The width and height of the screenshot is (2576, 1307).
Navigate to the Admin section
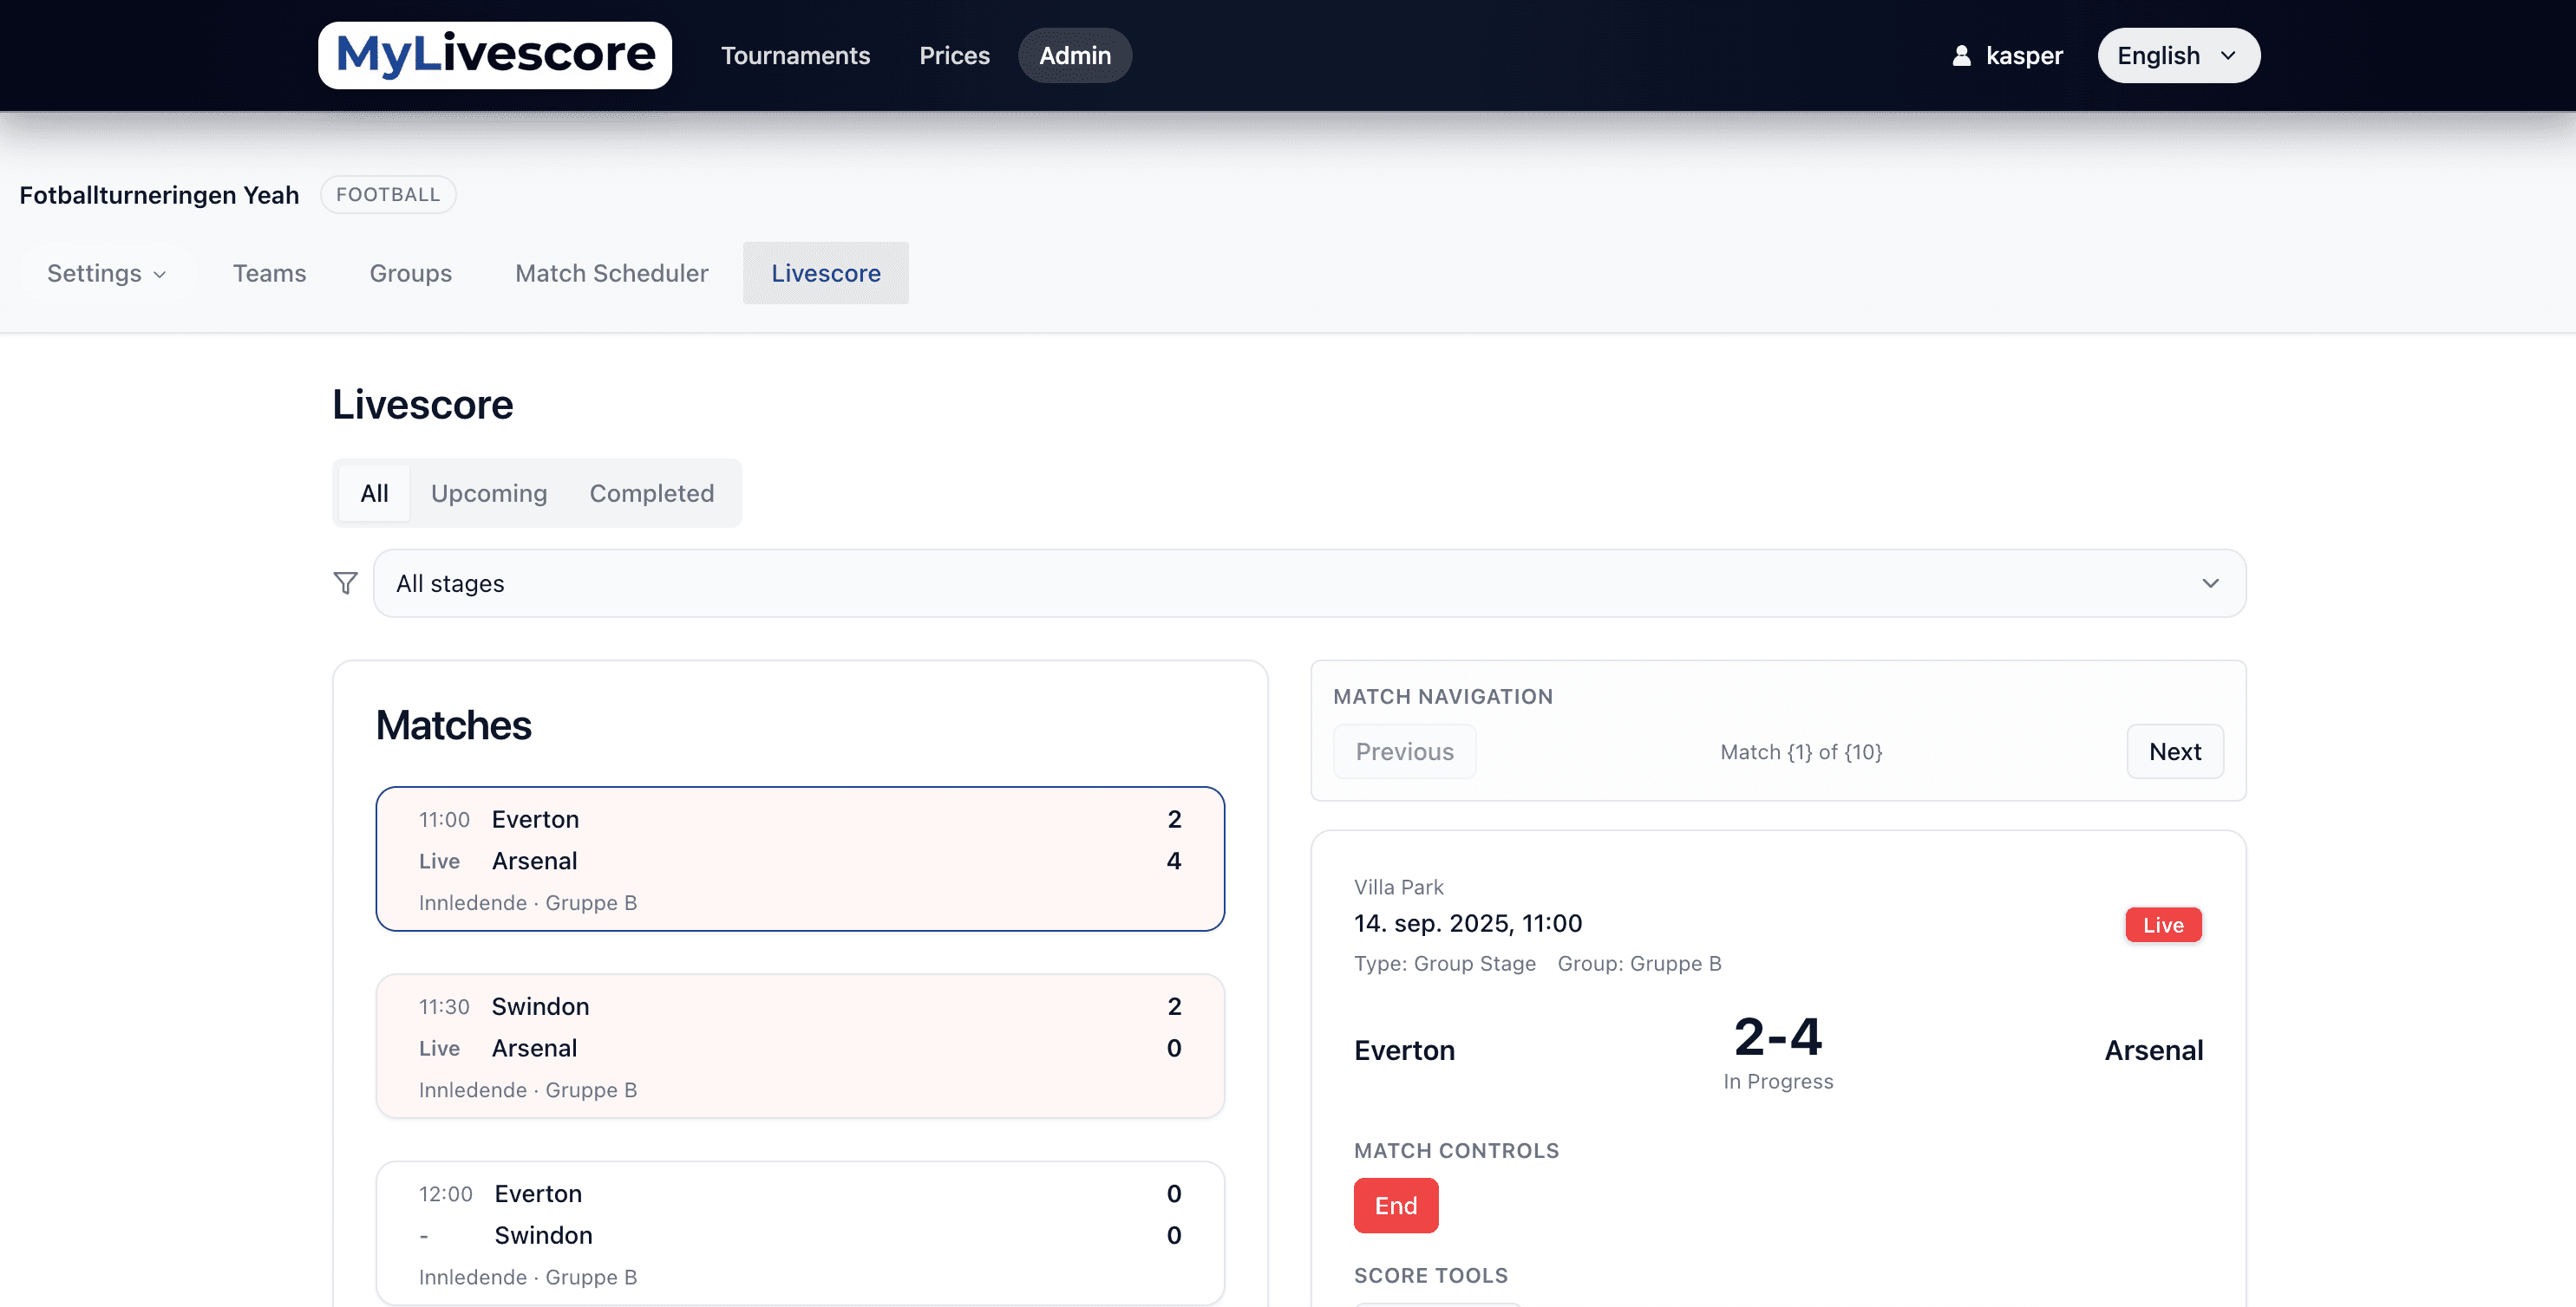coord(1074,55)
